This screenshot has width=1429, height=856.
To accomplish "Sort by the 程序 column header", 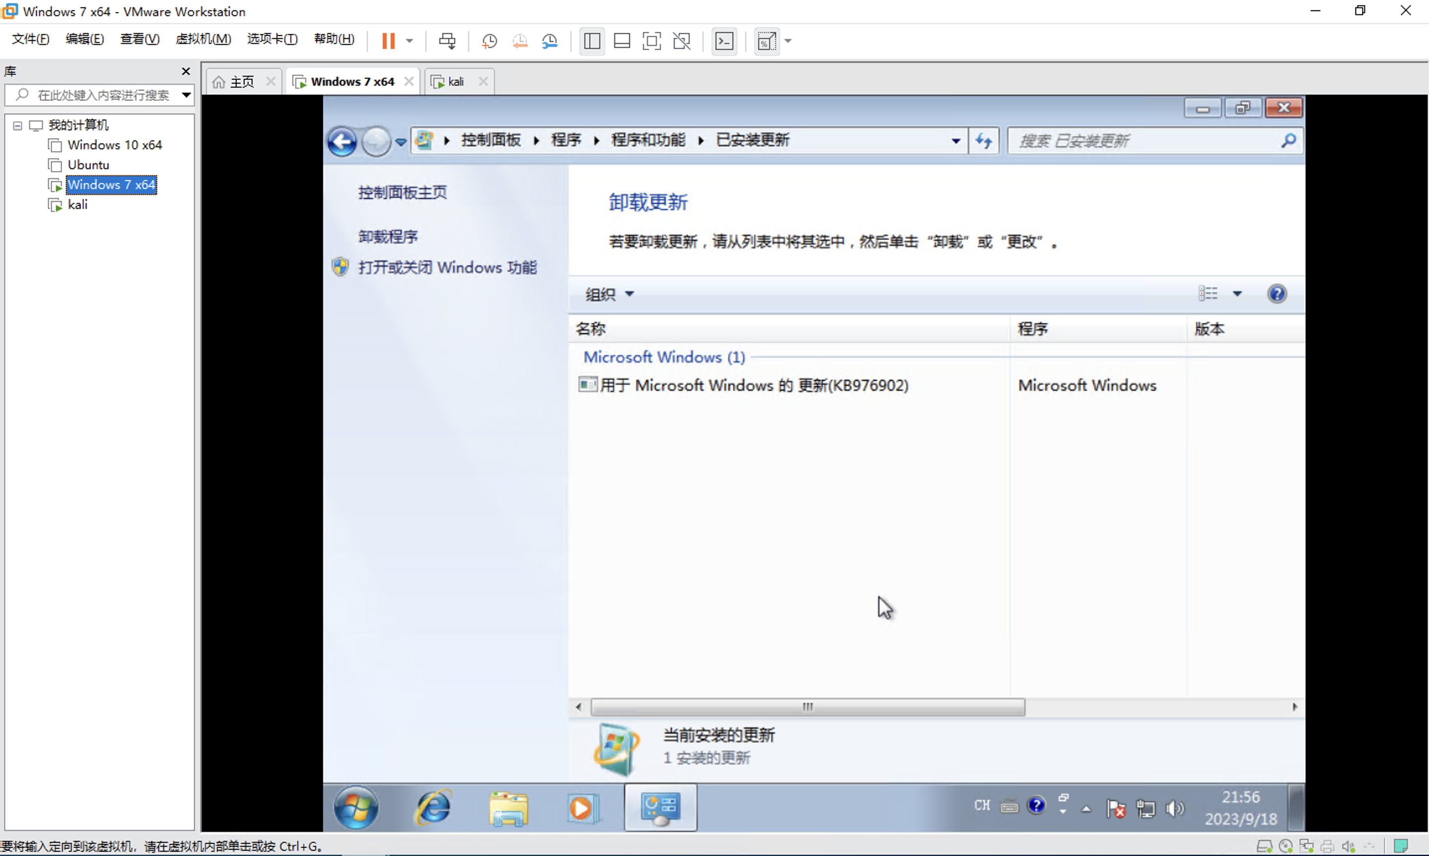I will click(x=1098, y=329).
